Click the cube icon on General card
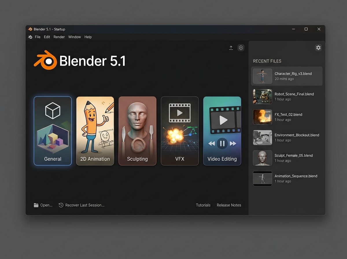The image size is (347, 259). pyautogui.click(x=53, y=111)
